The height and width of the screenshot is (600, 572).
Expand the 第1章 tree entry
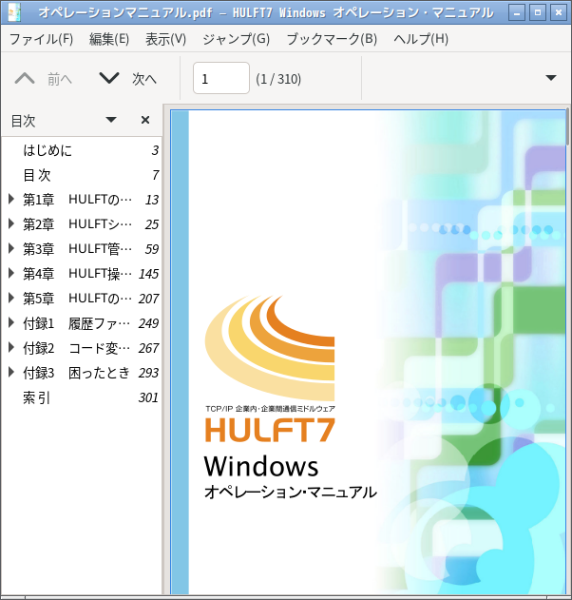[11, 199]
